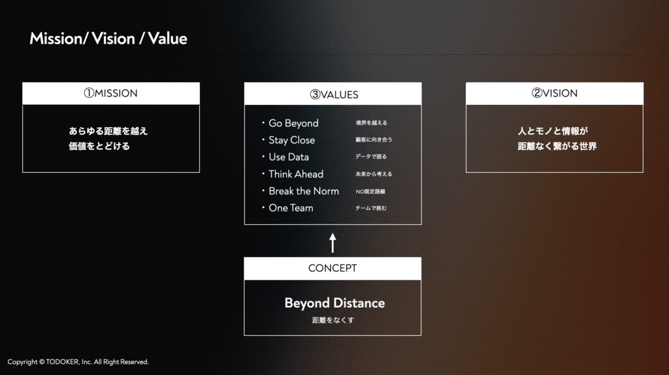Click the Beyond Distance concept text
The width and height of the screenshot is (669, 375).
[334, 303]
